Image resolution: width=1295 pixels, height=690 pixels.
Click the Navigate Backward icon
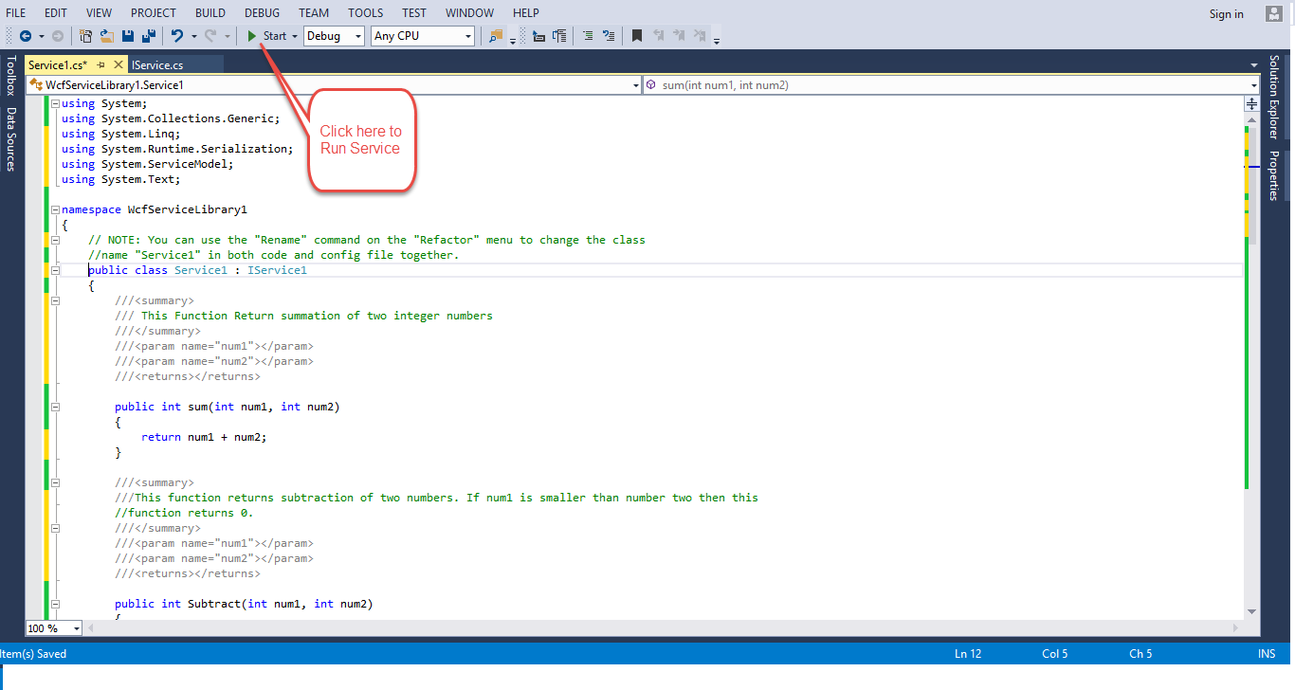pyautogui.click(x=26, y=36)
